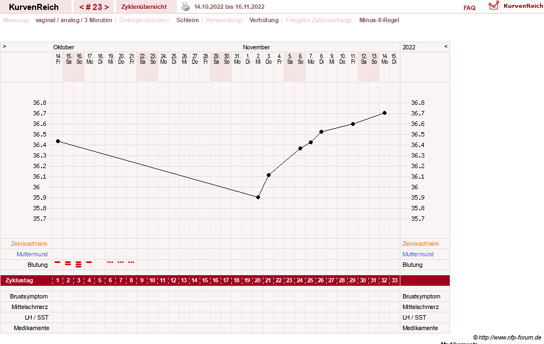
Task: Select the temperature point on cycle day 24
Action: (300, 149)
